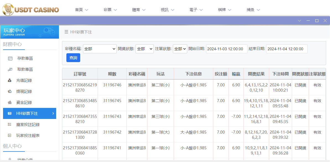This screenshot has width=330, height=162.
Task: Open 充值記錄 via its money-bag icon
Action: 9,80
